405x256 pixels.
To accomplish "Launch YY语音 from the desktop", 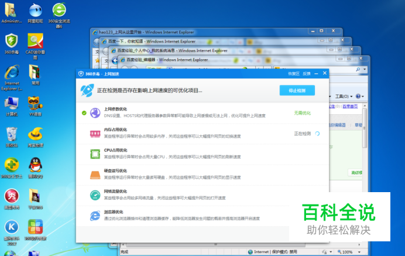I will (x=35, y=106).
